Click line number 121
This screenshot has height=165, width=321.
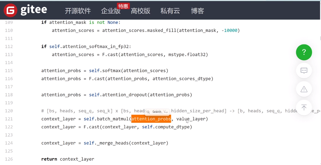(x=9, y=119)
